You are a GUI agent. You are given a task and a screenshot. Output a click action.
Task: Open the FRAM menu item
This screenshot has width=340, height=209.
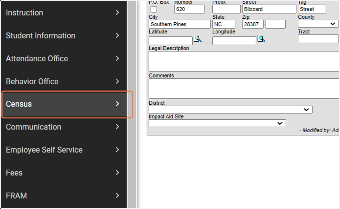coord(63,196)
